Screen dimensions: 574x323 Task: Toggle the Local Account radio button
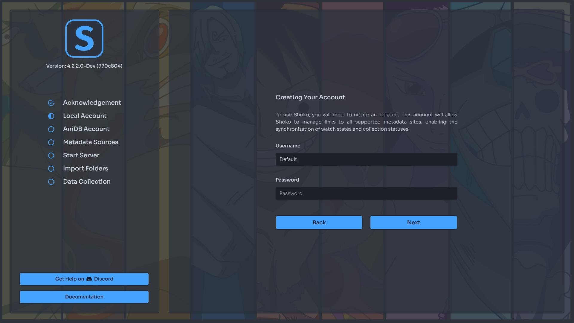[x=51, y=116]
